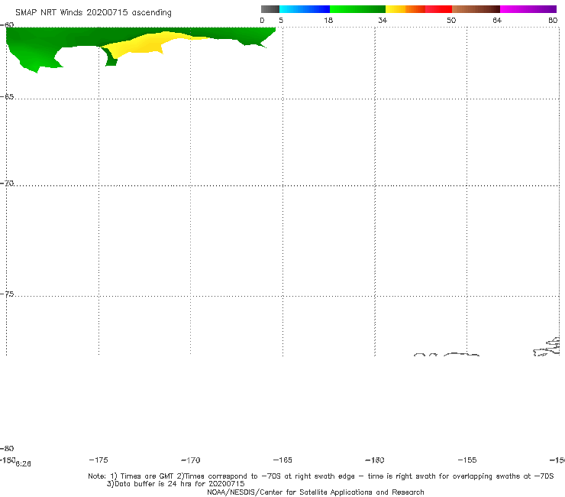Click the note about times being GMT

pos(321,476)
